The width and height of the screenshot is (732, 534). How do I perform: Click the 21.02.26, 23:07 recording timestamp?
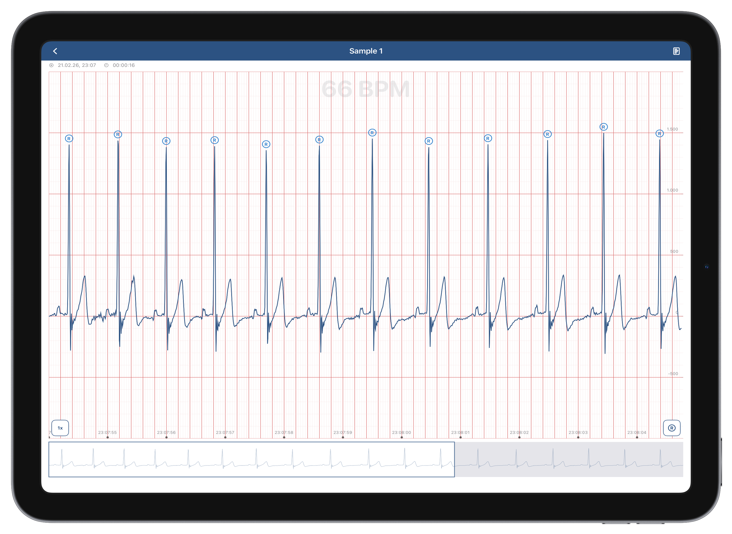click(77, 65)
